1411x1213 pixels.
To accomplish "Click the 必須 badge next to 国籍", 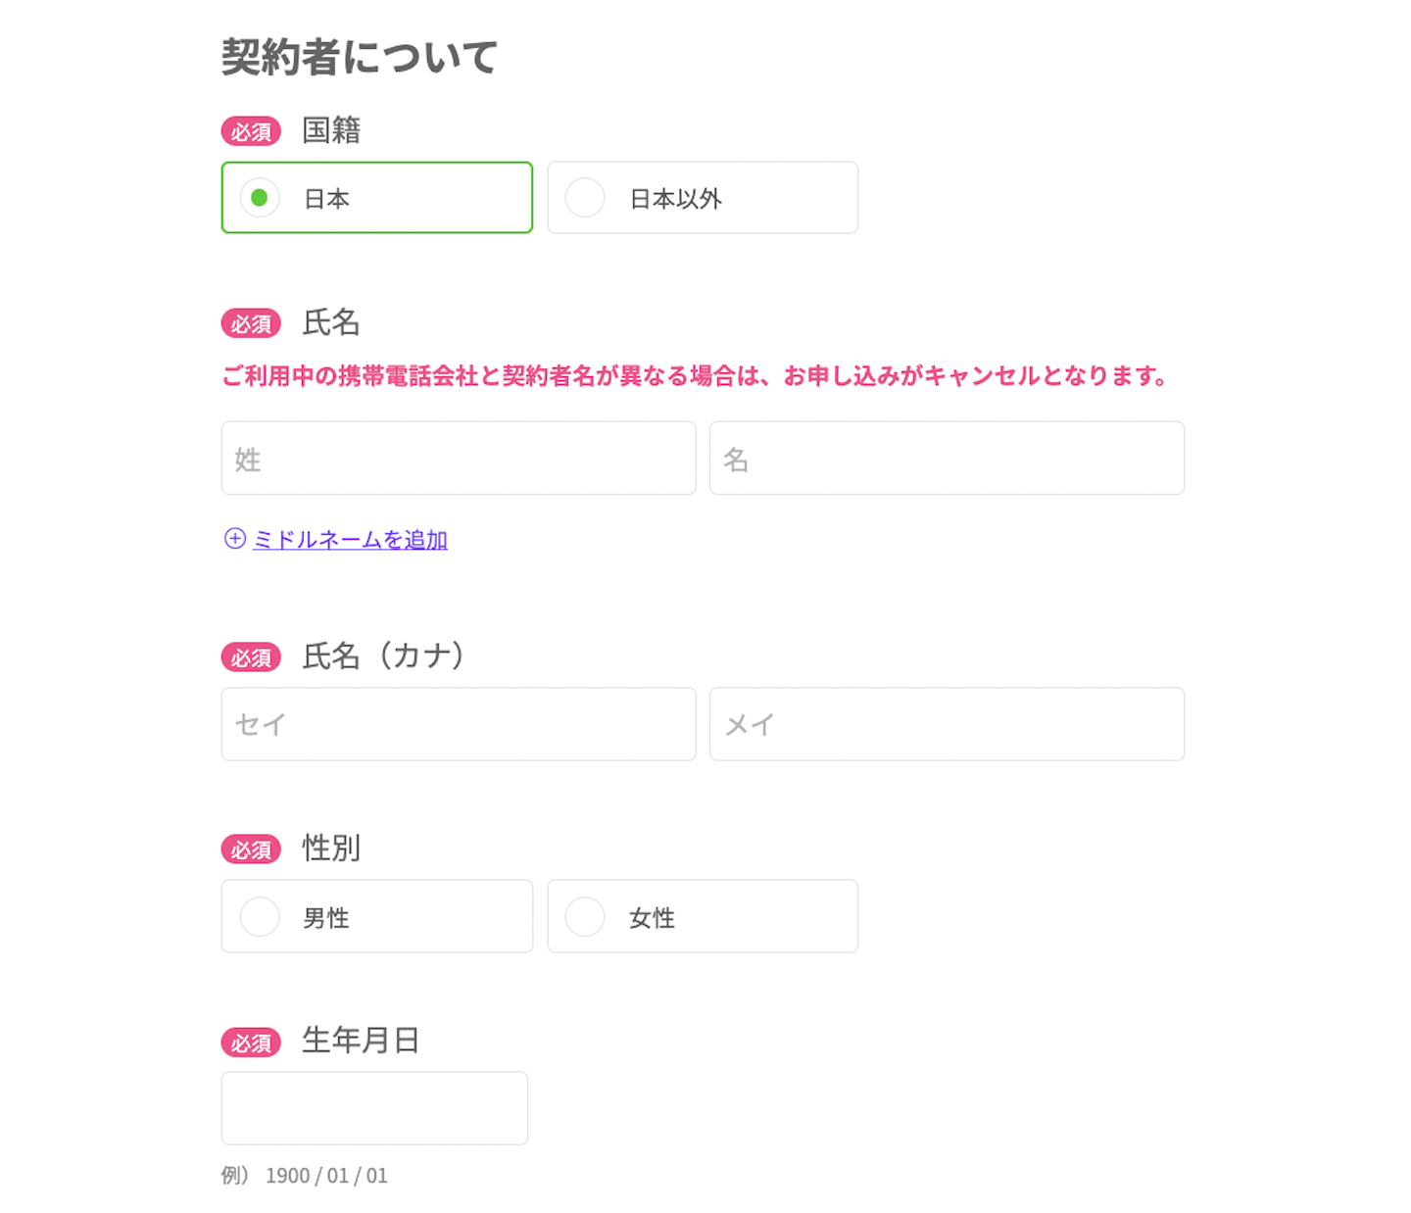I will [x=251, y=130].
